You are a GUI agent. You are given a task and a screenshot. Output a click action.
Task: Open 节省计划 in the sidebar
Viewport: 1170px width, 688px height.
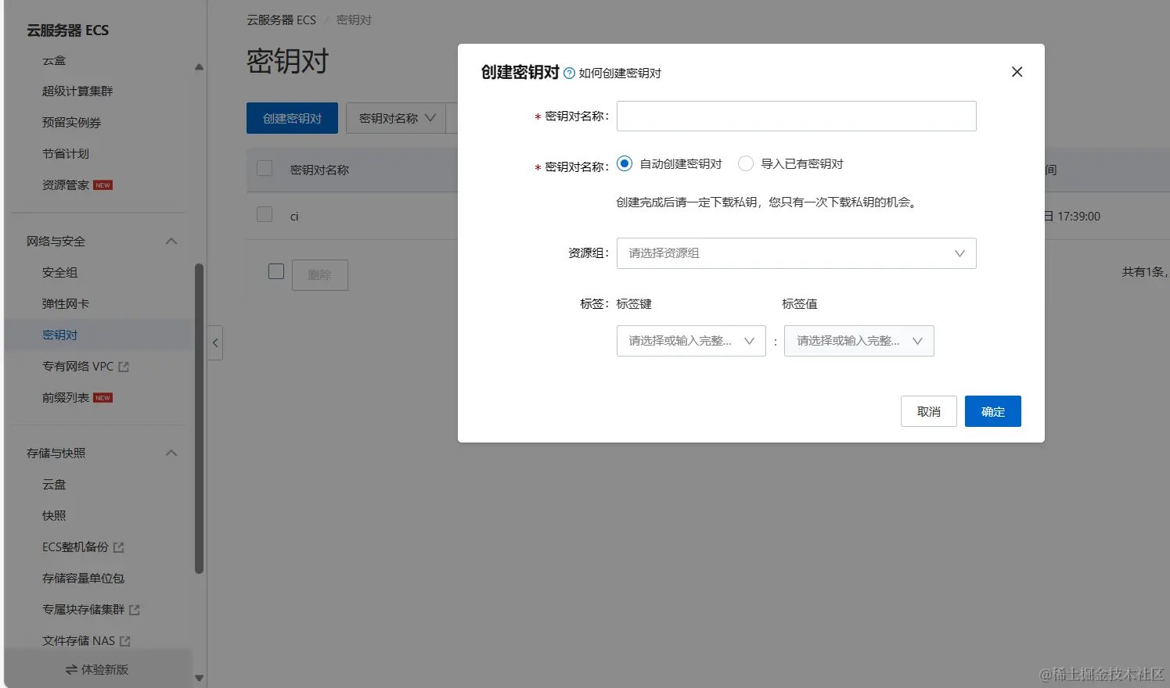pyautogui.click(x=66, y=154)
